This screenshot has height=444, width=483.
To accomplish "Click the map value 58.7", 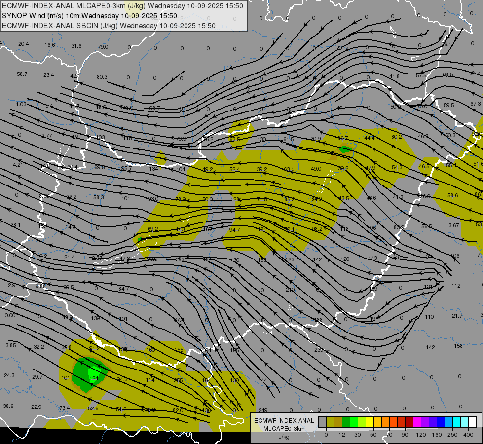I will [22, 74].
